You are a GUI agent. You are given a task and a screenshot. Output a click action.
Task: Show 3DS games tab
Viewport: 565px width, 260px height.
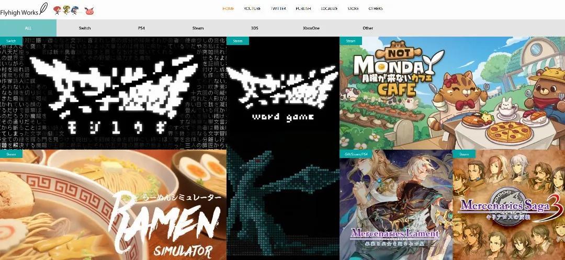[x=254, y=28]
